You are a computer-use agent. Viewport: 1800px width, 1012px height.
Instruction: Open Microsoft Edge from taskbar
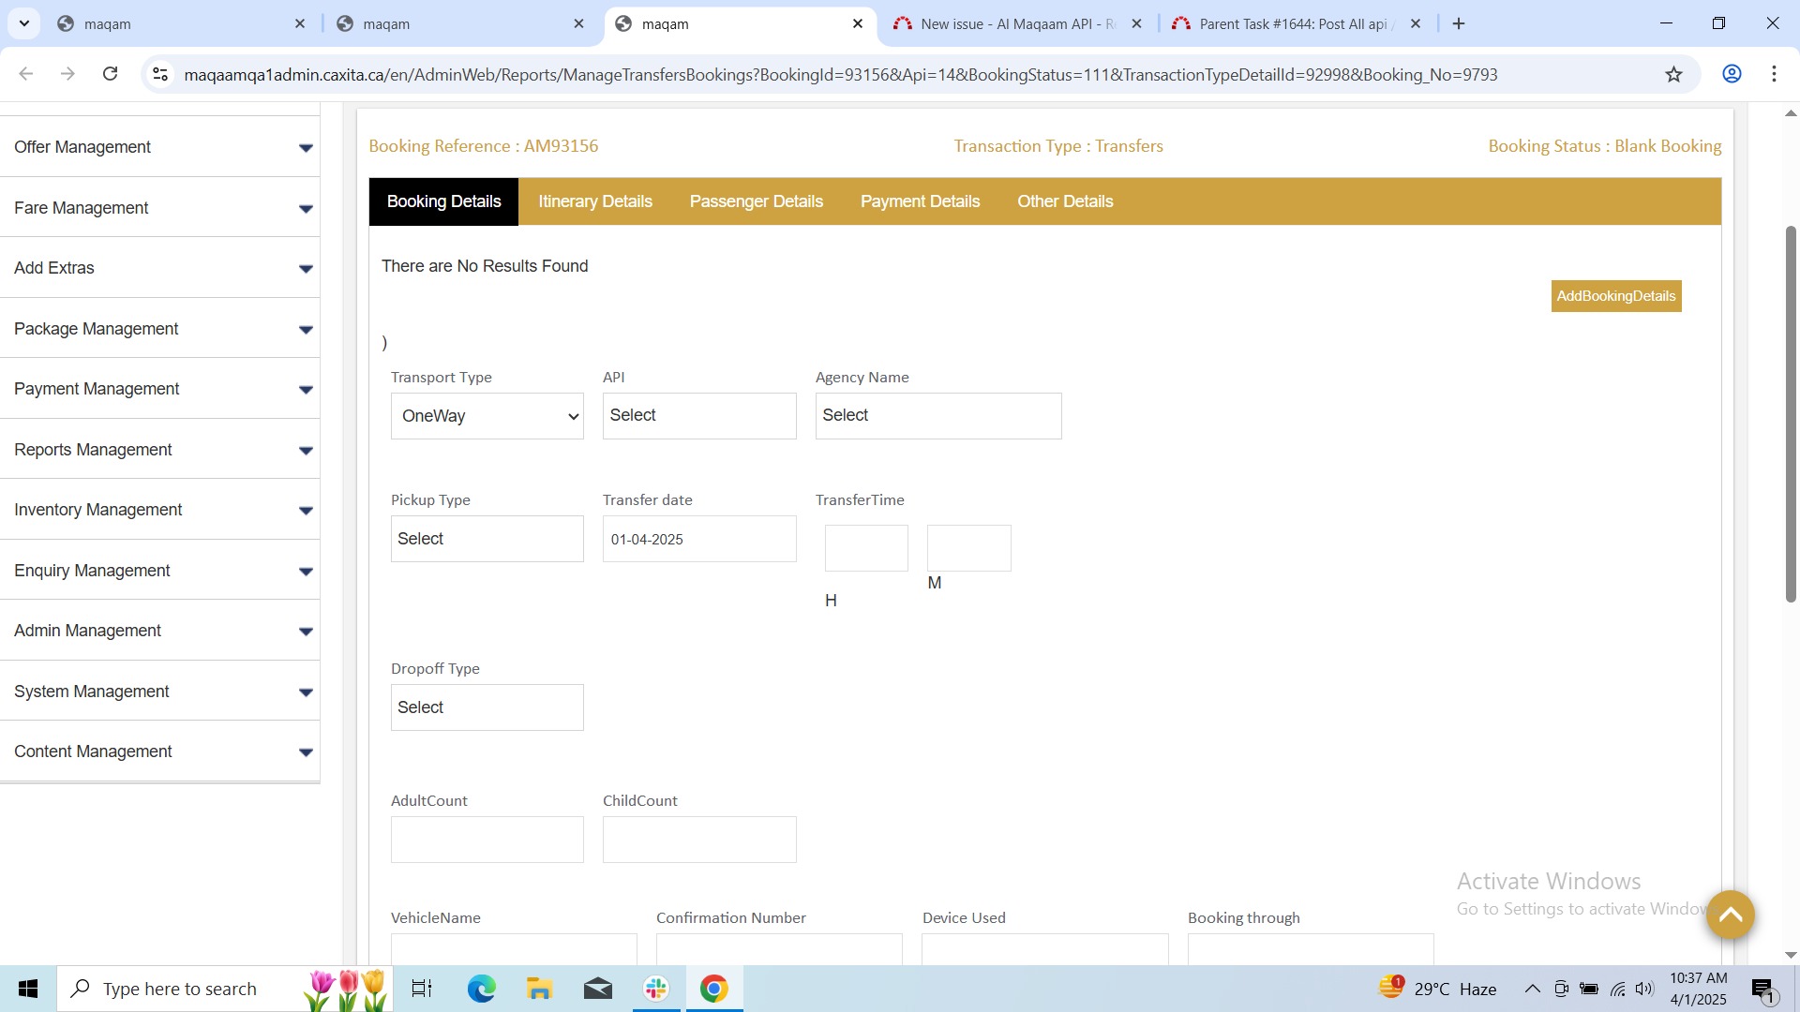coord(481,989)
